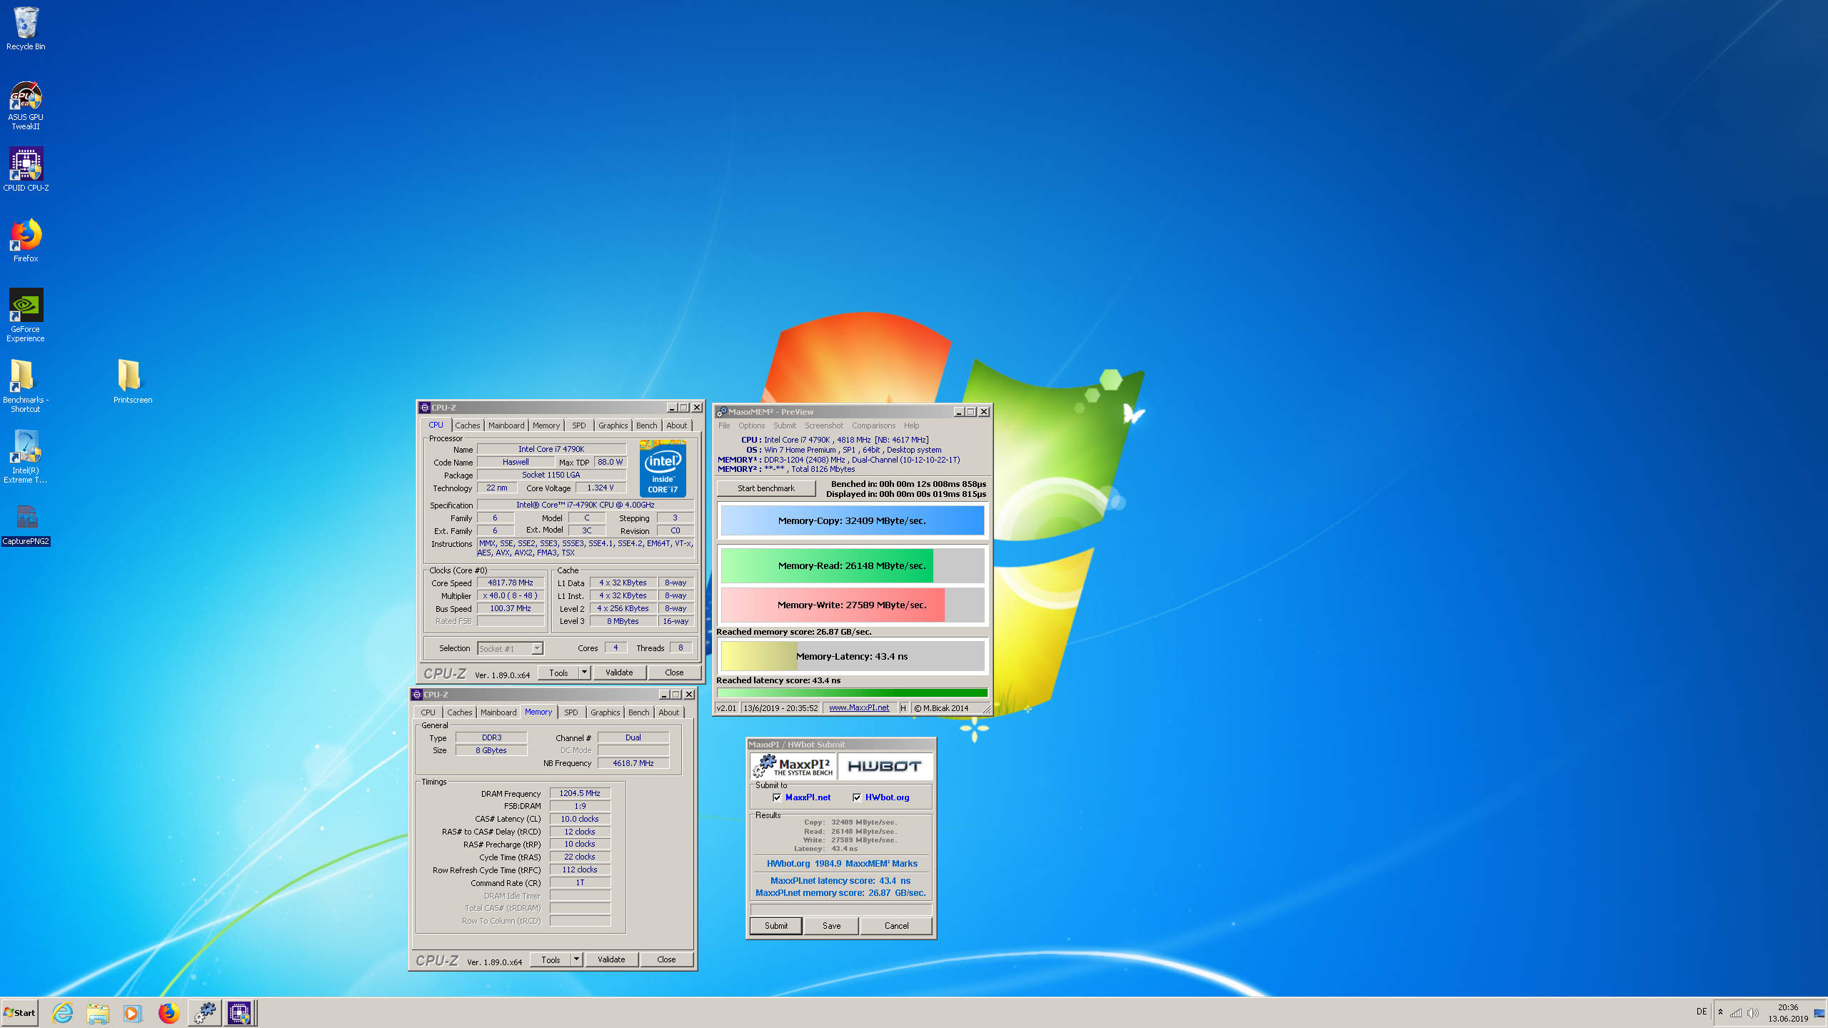Open Firefox from the taskbar

click(169, 1012)
